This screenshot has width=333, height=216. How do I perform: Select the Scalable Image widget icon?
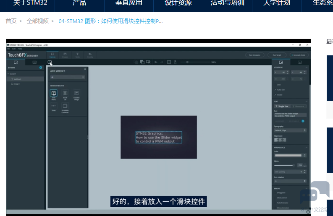(76, 93)
